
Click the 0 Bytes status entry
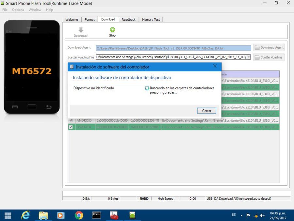(x=113, y=198)
